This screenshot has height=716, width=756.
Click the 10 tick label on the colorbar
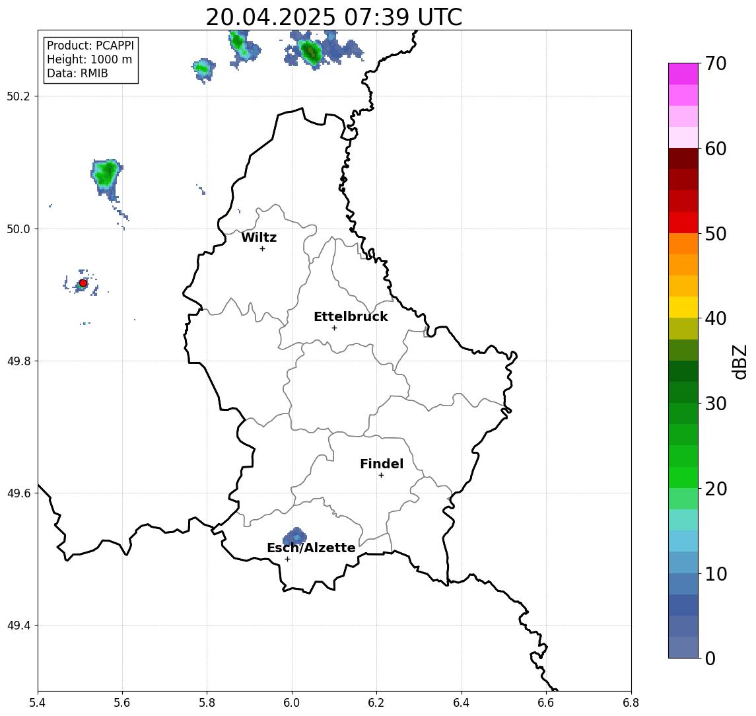715,573
